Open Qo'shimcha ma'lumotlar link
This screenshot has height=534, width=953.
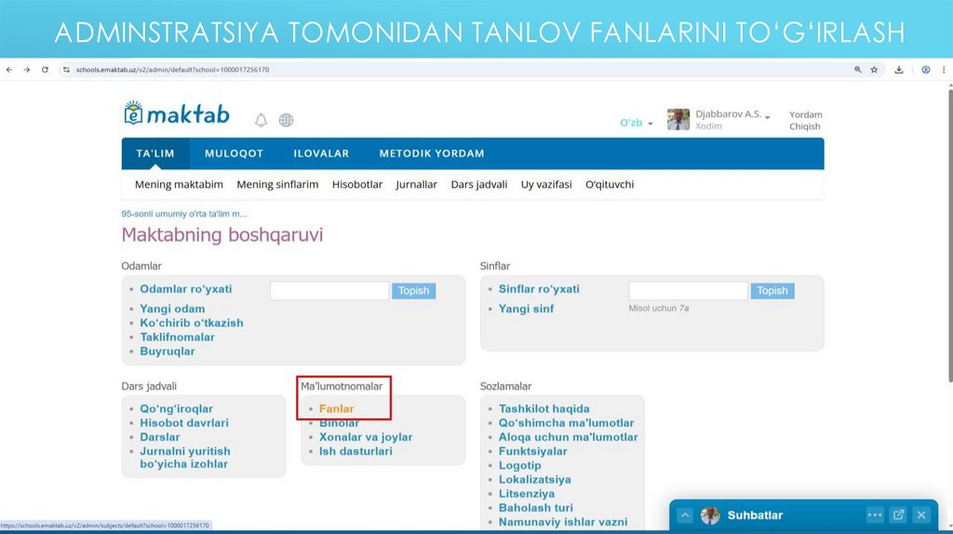pos(567,422)
